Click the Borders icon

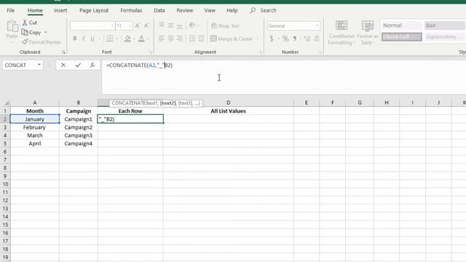pyautogui.click(x=110, y=39)
